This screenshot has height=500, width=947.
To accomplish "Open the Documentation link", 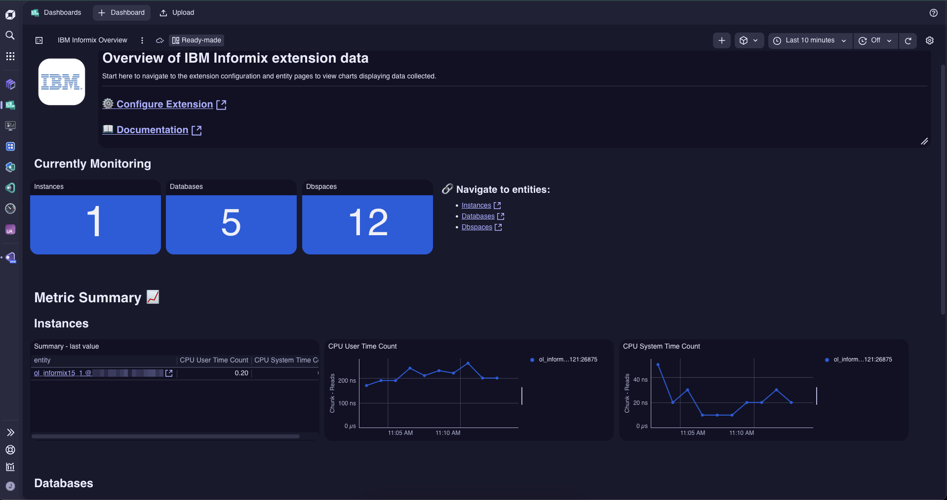I will 152,130.
